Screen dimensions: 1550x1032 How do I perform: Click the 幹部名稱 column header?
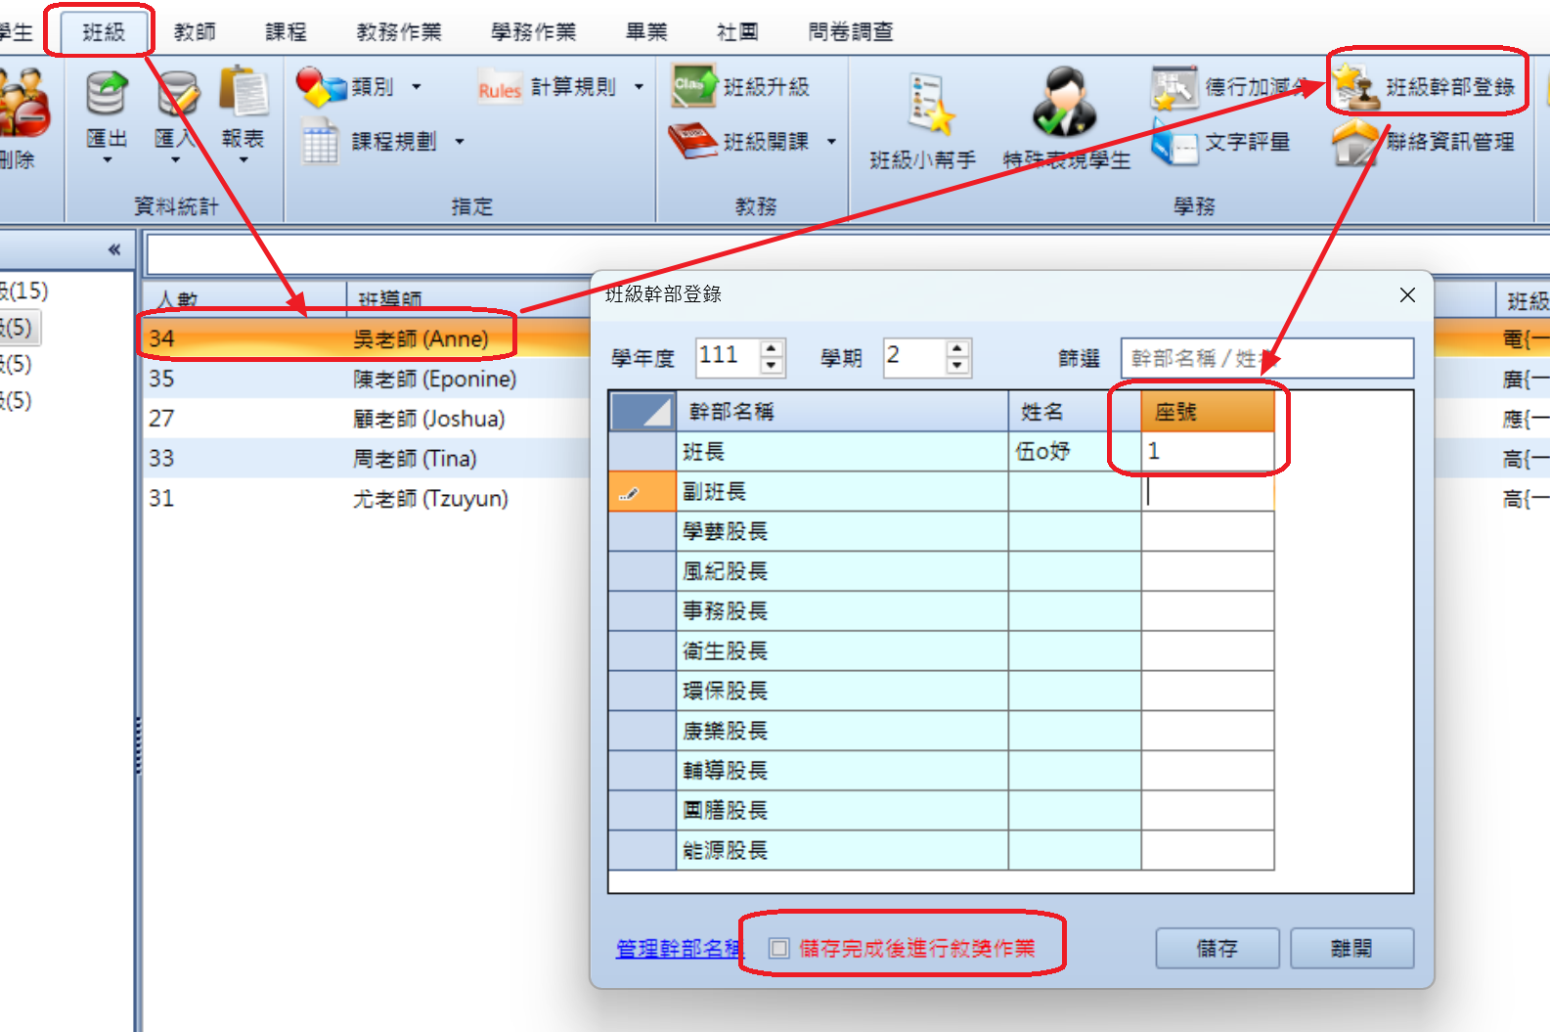[x=842, y=412]
